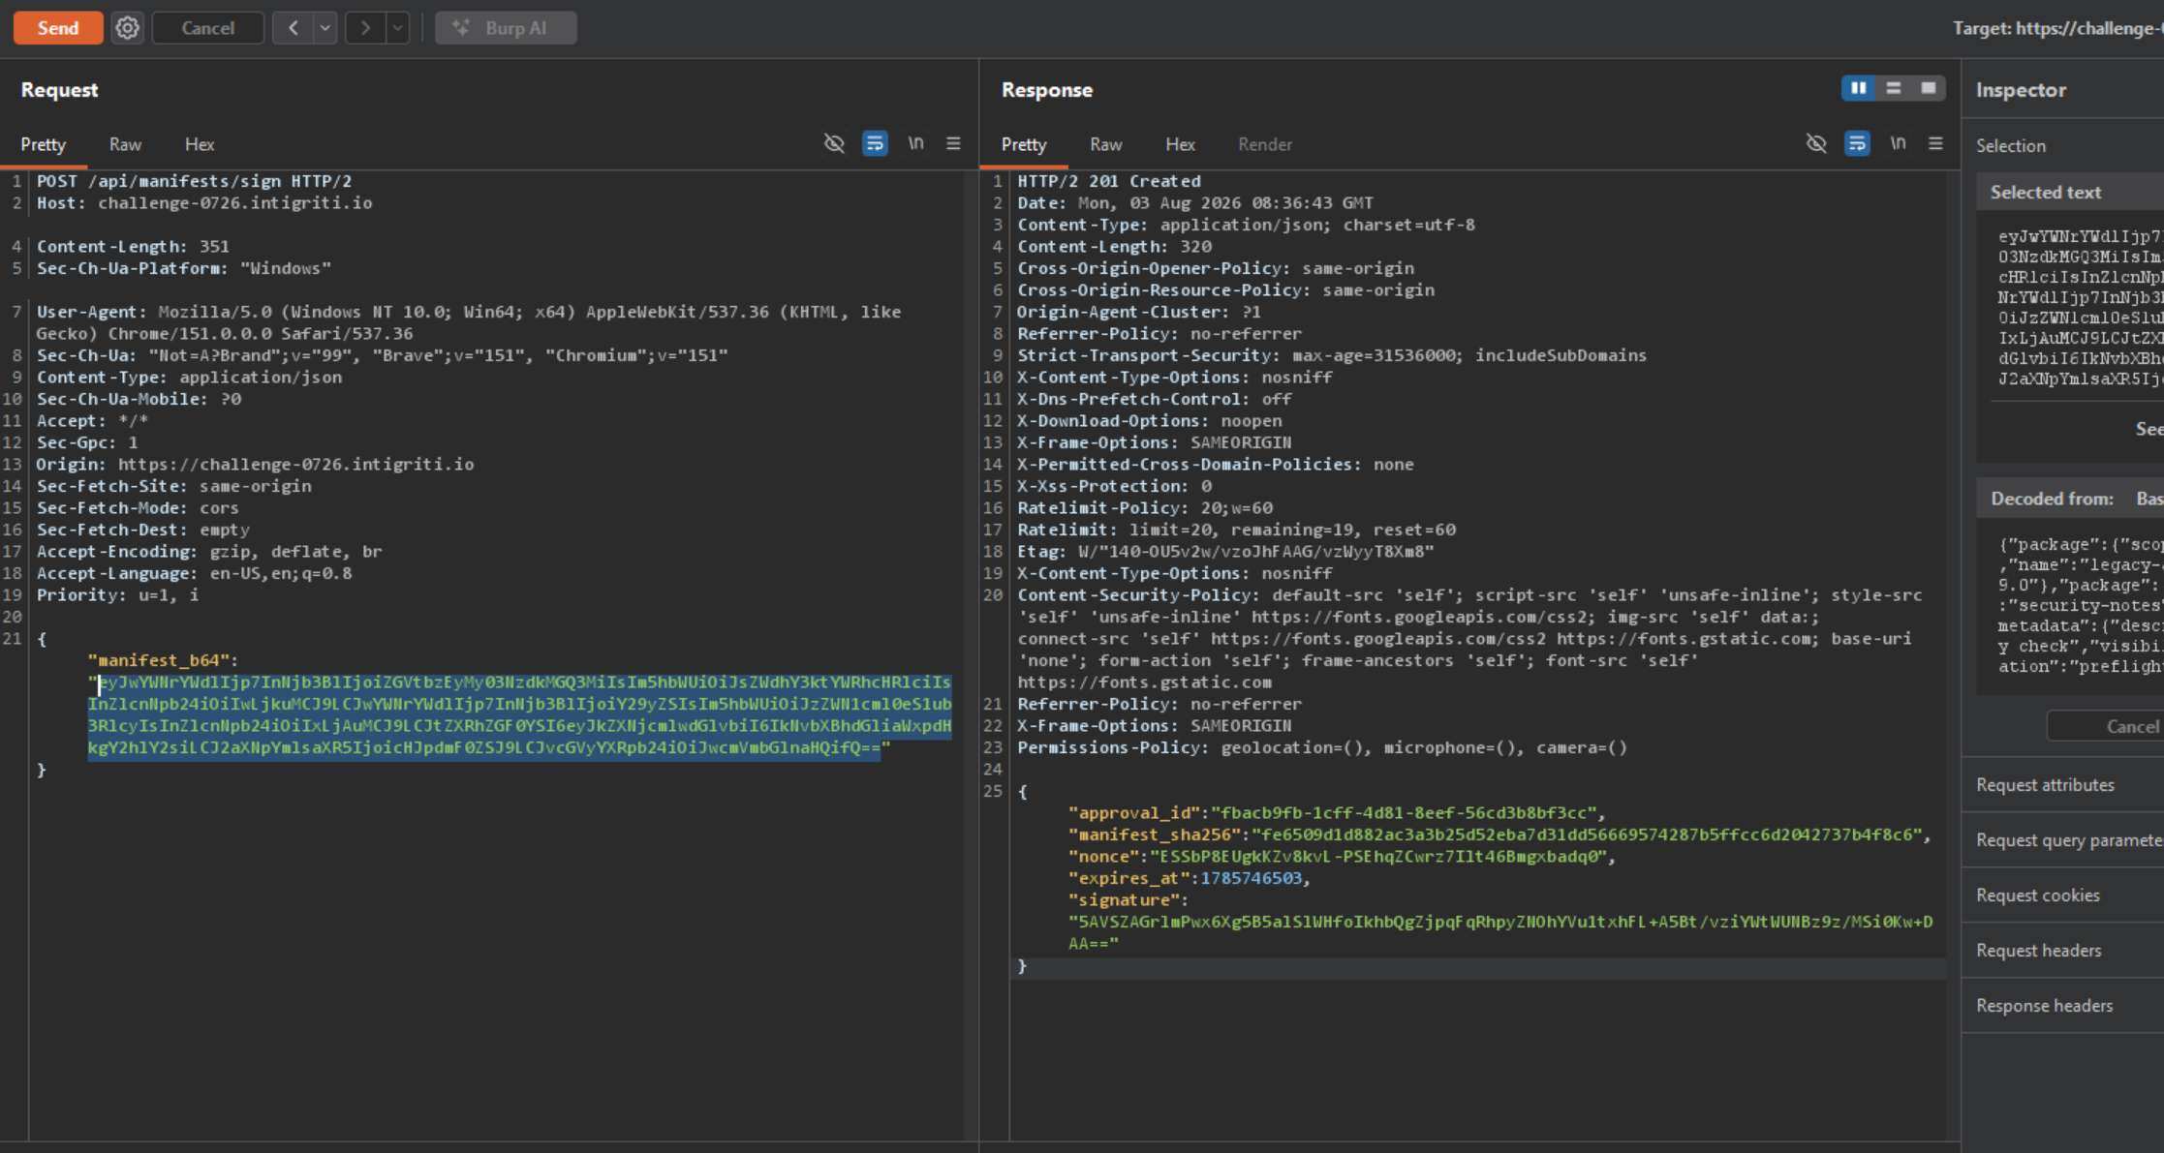The height and width of the screenshot is (1153, 2164).
Task: Toggle hidden characters eye icon in Request
Action: 834,143
